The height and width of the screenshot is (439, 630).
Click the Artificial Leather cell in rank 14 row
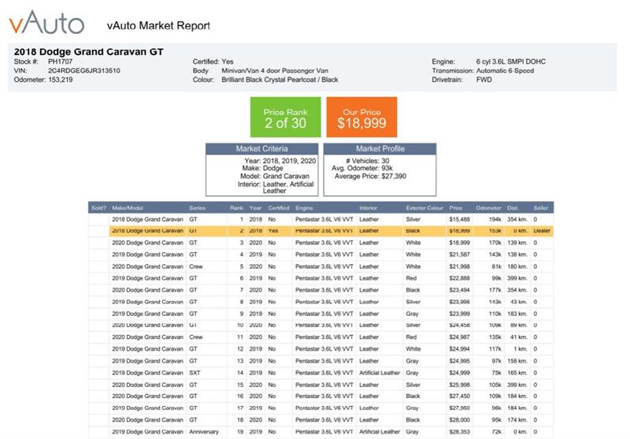coord(380,373)
